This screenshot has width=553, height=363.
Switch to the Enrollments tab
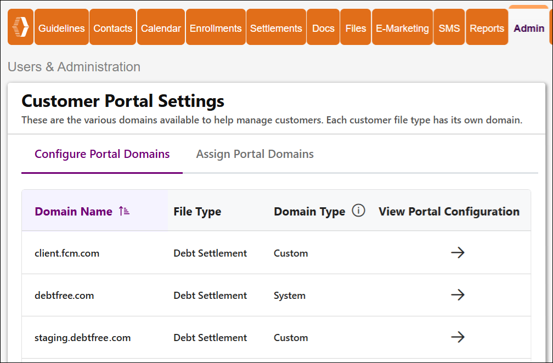coord(216,28)
